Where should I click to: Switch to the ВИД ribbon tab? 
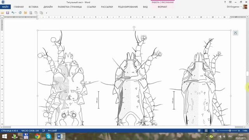pos(145,7)
